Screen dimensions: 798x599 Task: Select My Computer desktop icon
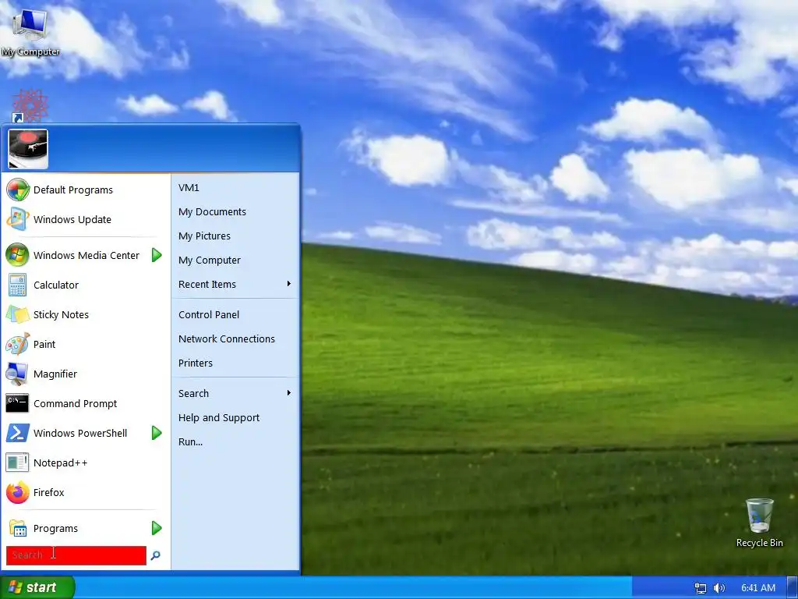pos(30,30)
